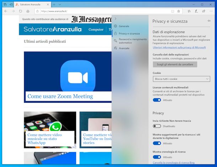Close the Salvatore Aranzulla tab
The width and height of the screenshot is (217, 167).
[48, 5]
